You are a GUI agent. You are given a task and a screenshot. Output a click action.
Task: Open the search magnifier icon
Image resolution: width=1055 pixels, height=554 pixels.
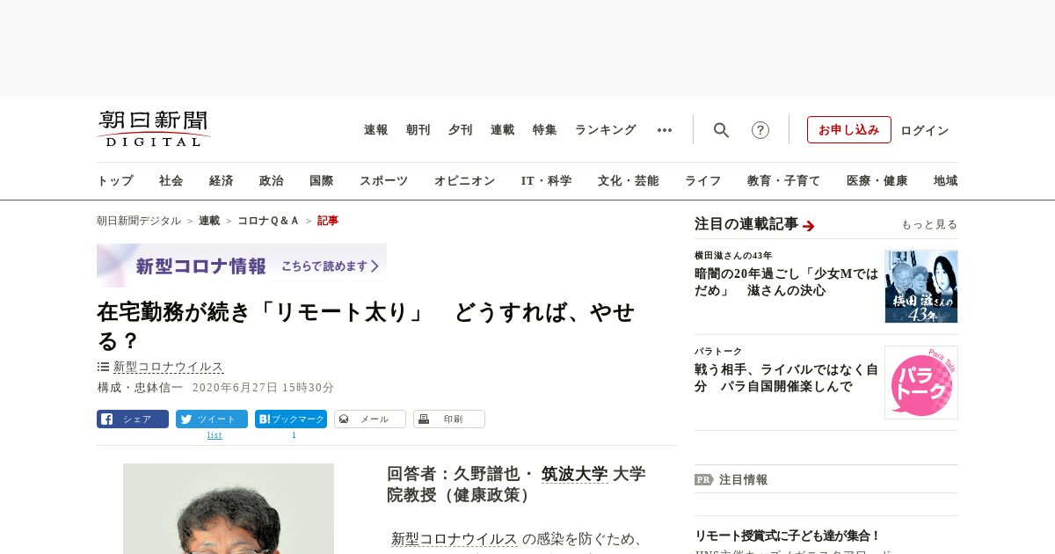[x=721, y=130]
